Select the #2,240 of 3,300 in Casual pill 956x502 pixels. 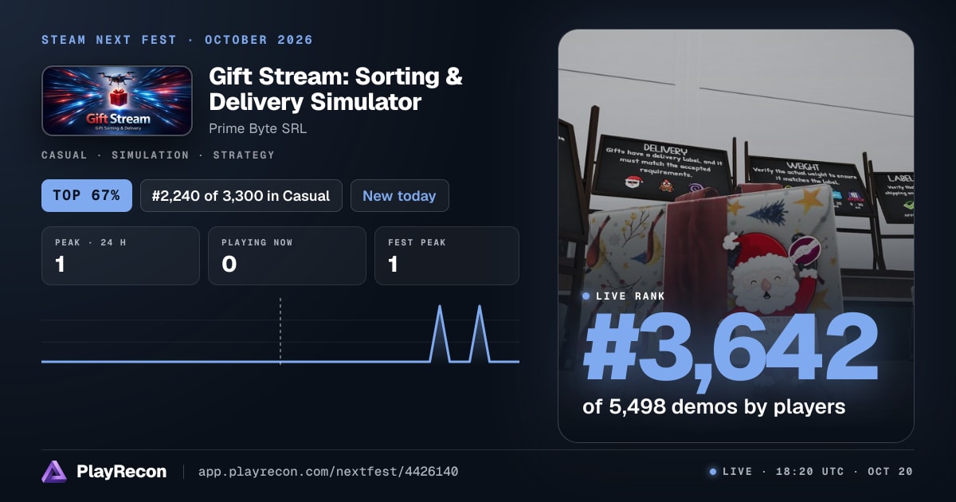coord(241,195)
